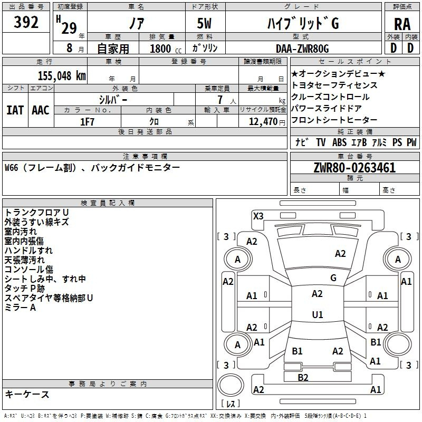
Task: Click the color code 1F7
Action: point(87,121)
